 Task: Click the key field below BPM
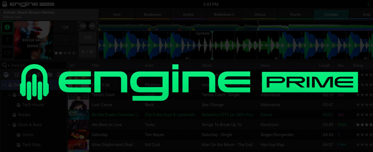(x=65, y=40)
